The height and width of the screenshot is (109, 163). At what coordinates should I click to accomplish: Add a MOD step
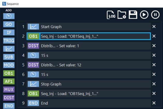point(9,65)
